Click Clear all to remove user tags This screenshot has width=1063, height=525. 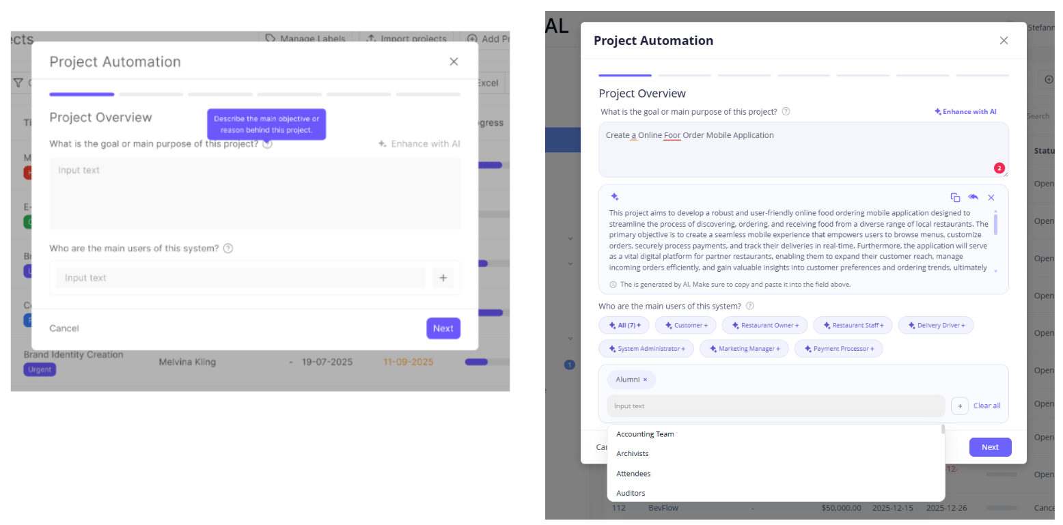pos(986,406)
